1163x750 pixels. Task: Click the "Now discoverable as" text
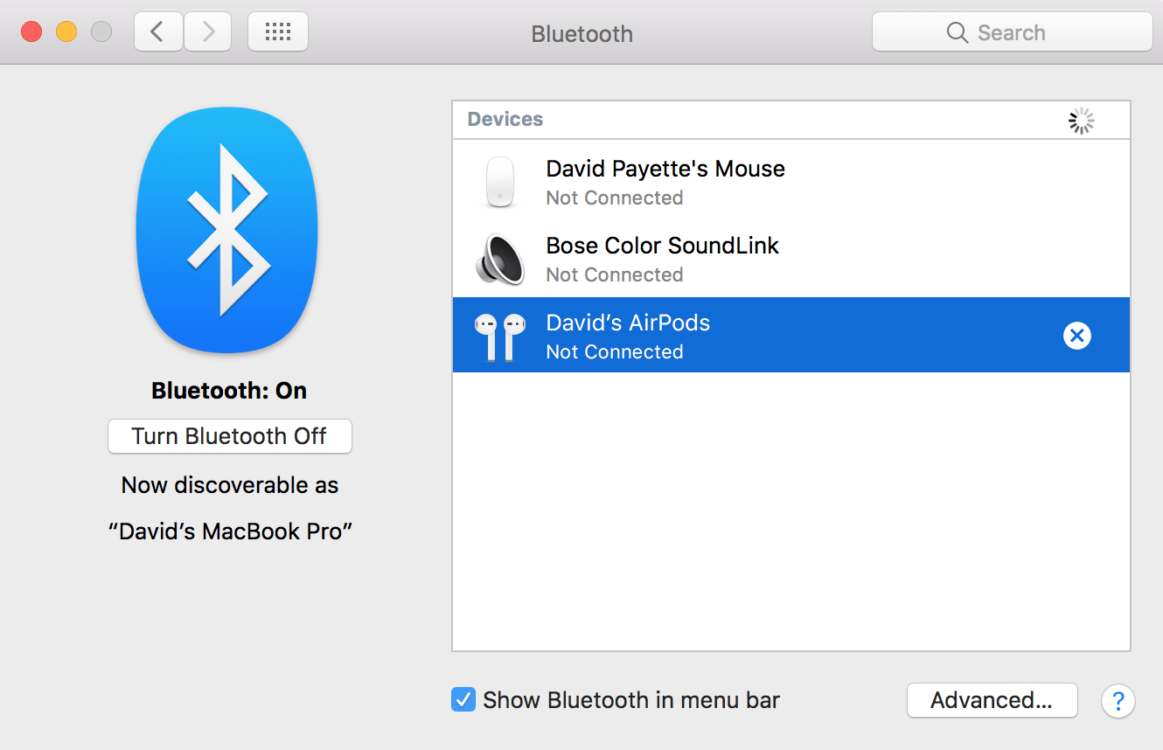click(x=230, y=485)
